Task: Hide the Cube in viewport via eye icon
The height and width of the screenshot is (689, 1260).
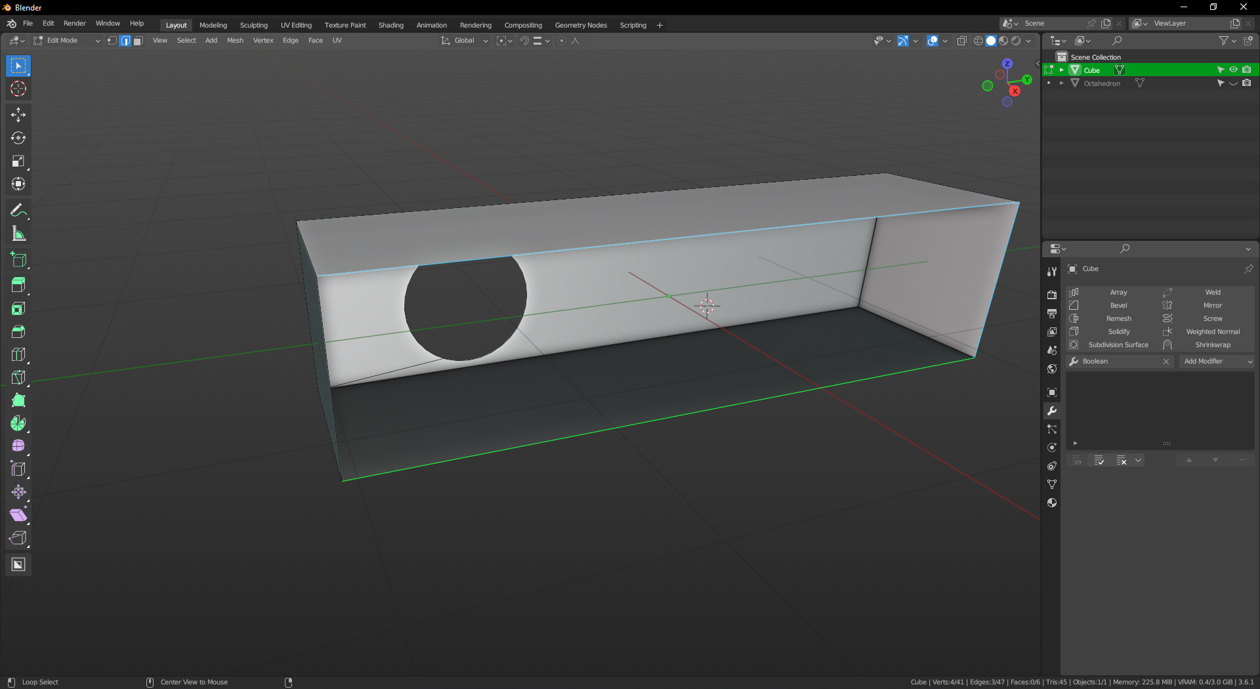Action: pyautogui.click(x=1233, y=70)
